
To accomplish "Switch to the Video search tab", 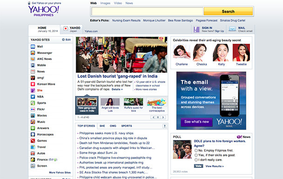I will [x=118, y=3].
